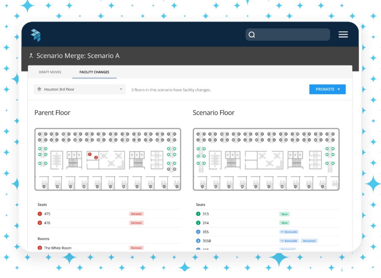Select the Facility Changes tab
The height and width of the screenshot is (278, 381).
tap(94, 72)
